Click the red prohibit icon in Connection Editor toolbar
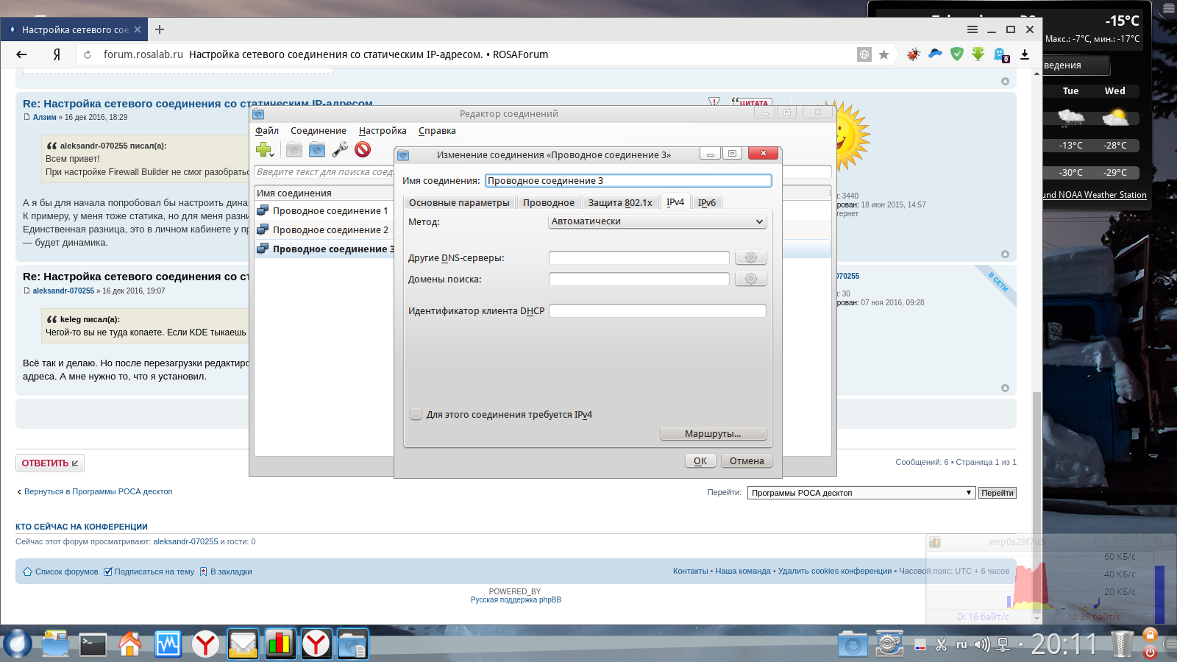 [x=363, y=149]
